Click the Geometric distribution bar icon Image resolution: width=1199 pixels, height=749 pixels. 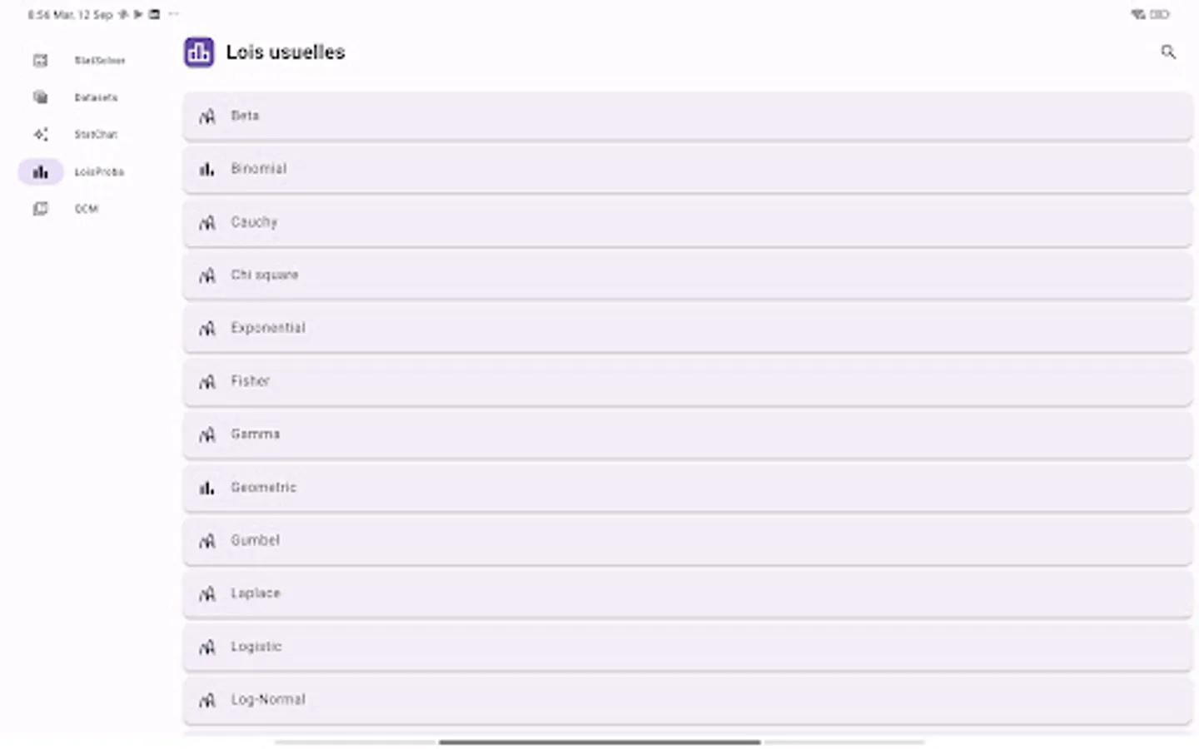coord(206,488)
